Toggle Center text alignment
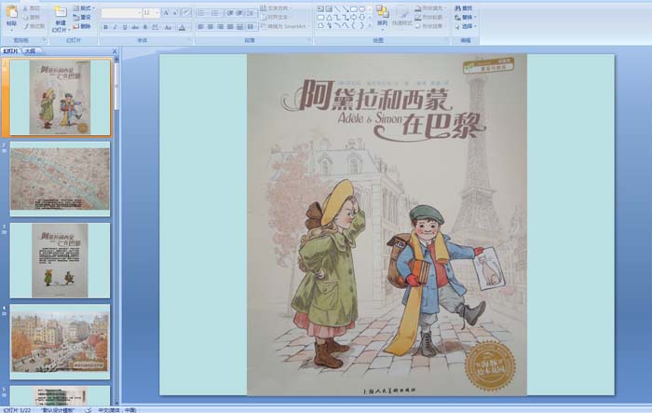652x413 pixels. 211,27
